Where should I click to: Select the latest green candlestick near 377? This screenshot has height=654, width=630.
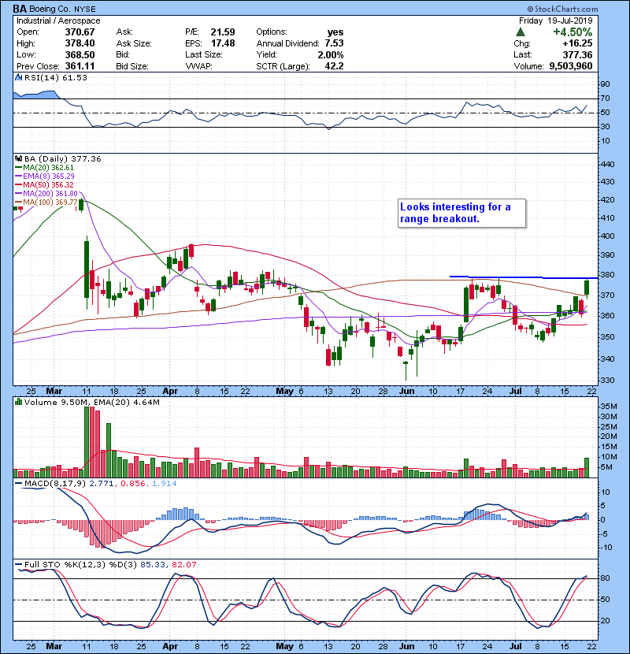click(x=587, y=288)
